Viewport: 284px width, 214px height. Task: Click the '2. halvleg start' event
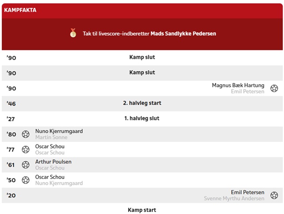click(142, 103)
